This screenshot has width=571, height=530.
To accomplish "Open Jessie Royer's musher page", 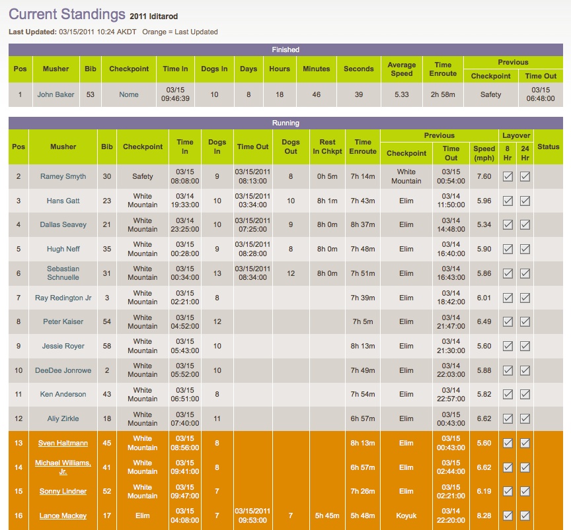I will pyautogui.click(x=63, y=346).
